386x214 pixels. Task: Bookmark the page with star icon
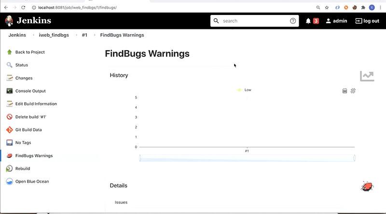327,8
